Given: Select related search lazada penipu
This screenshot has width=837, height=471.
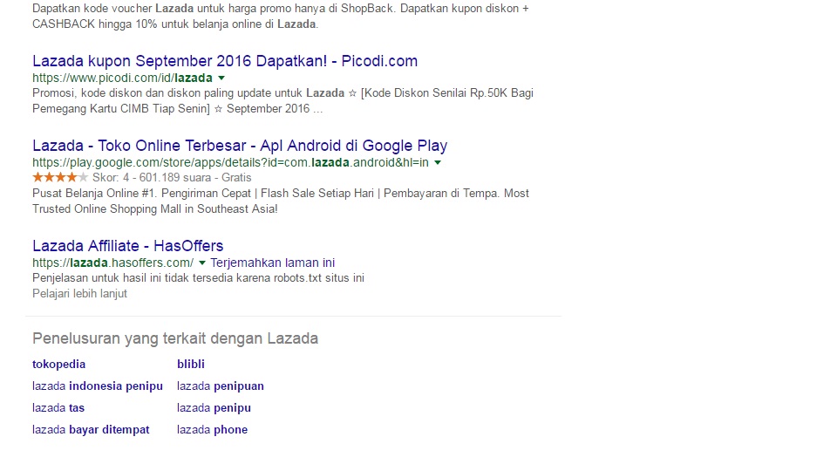Looking at the screenshot, I should [214, 408].
